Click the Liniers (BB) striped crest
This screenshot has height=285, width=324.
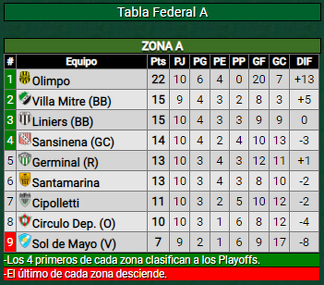click(24, 119)
